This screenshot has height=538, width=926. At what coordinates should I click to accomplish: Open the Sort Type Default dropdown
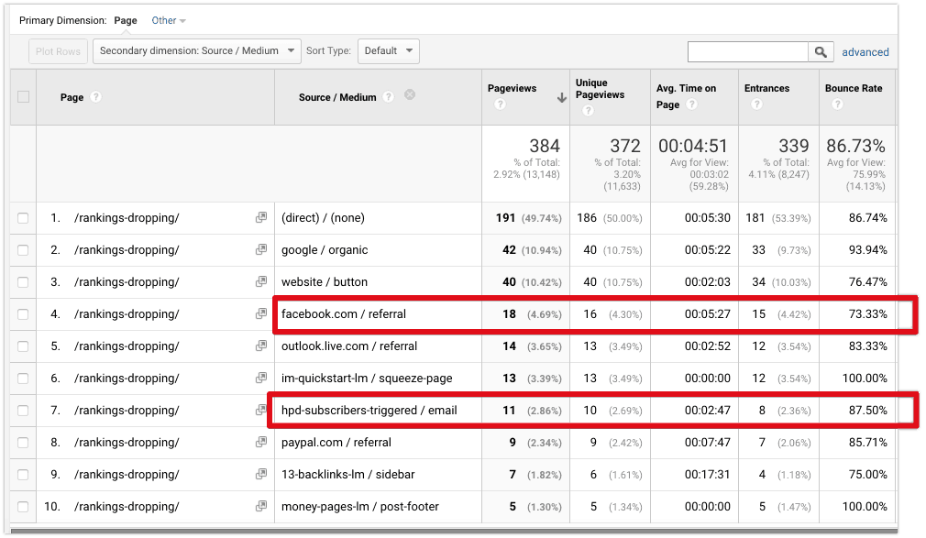tap(388, 51)
